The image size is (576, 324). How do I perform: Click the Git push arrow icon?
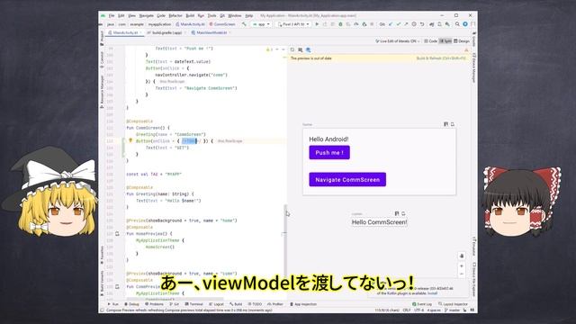coord(406,24)
